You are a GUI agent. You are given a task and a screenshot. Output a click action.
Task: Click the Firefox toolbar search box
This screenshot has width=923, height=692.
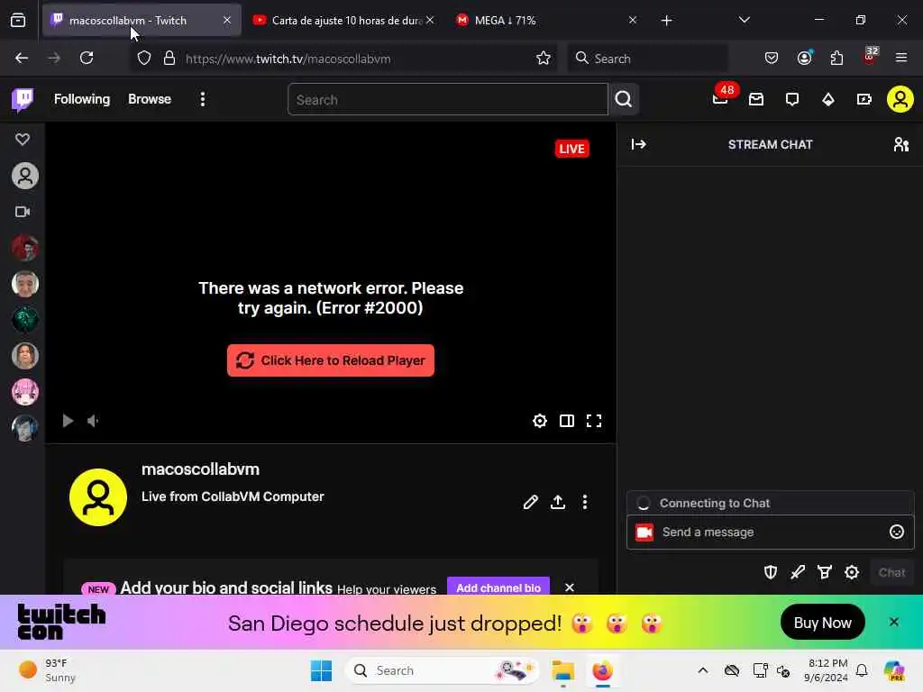click(647, 59)
